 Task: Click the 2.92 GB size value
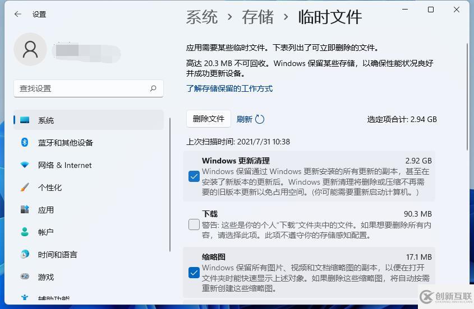click(x=418, y=161)
